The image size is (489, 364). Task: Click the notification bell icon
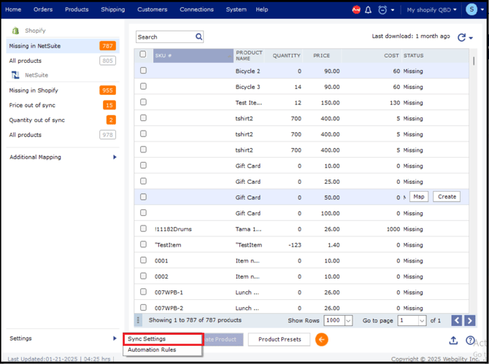pyautogui.click(x=368, y=9)
